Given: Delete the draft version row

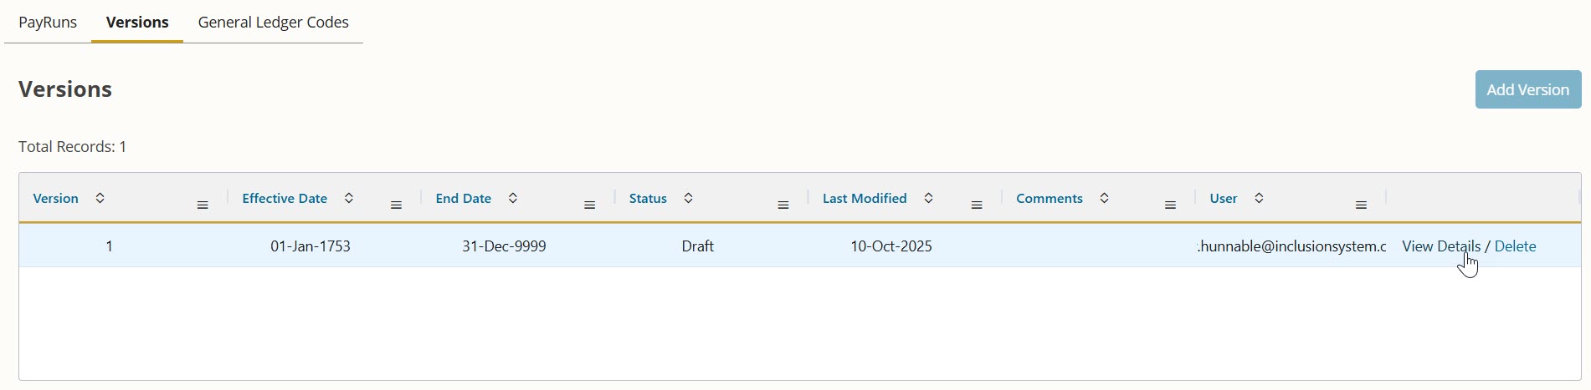Looking at the screenshot, I should pos(1515,246).
